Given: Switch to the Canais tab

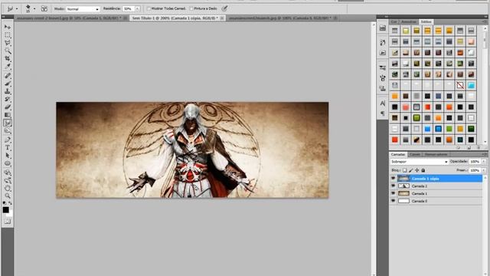Looking at the screenshot, I should coord(415,154).
